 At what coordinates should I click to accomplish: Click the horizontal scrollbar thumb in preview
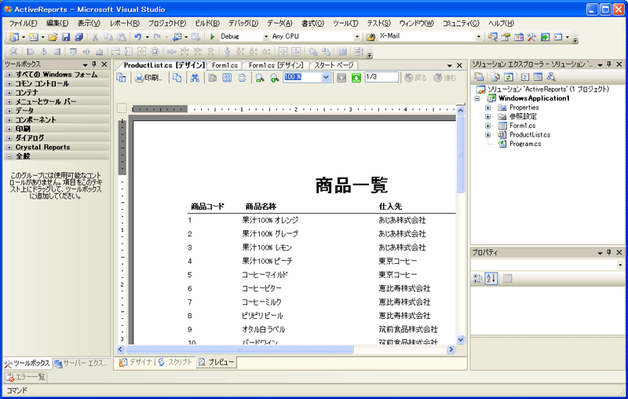pos(239,350)
